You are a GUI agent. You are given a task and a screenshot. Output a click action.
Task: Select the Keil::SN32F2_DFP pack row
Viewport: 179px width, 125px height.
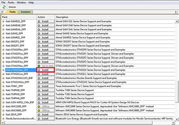click(15, 42)
